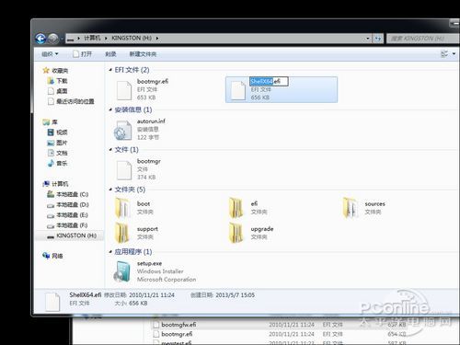Select the support folder
This screenshot has width=460, height=345.
point(136,233)
